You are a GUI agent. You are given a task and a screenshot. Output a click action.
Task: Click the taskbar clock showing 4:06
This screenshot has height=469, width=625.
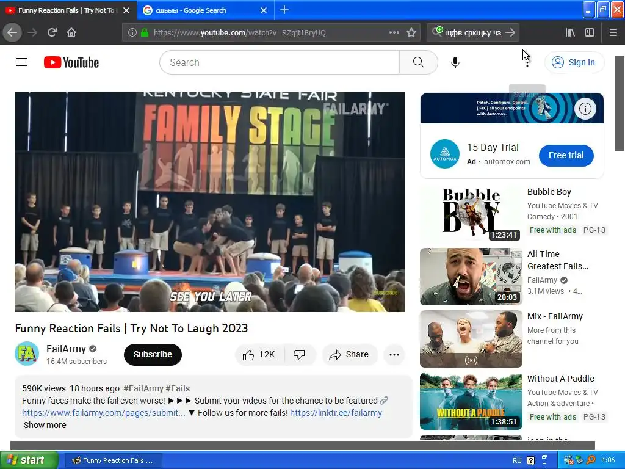point(608,460)
